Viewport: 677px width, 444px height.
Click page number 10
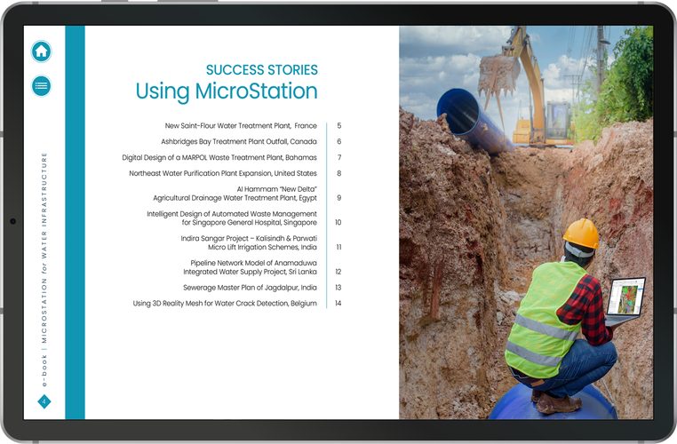[338, 222]
